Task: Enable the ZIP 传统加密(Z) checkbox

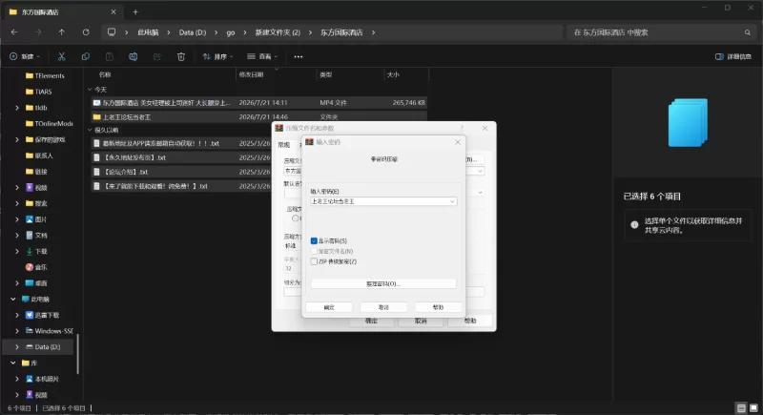Action: [x=314, y=261]
